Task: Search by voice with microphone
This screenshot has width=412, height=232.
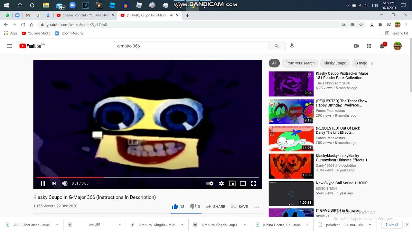Action: click(292, 46)
